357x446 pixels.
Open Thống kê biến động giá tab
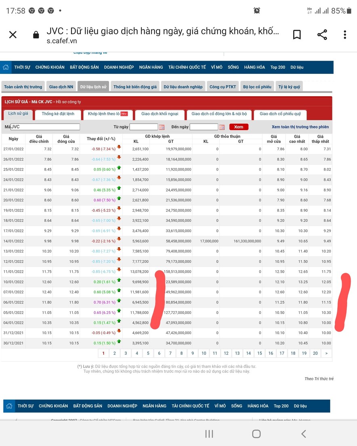[x=135, y=87]
